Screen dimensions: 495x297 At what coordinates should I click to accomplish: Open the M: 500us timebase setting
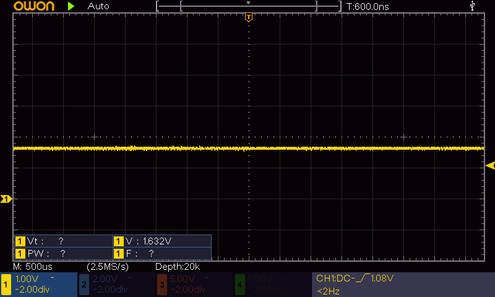click(33, 267)
